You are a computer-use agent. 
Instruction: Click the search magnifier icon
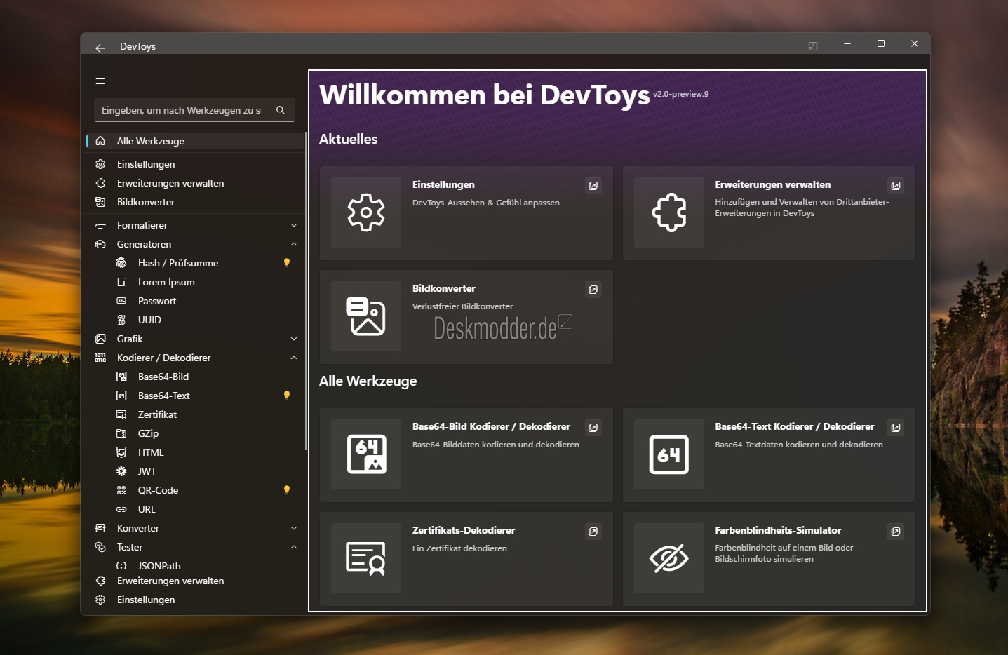(281, 110)
